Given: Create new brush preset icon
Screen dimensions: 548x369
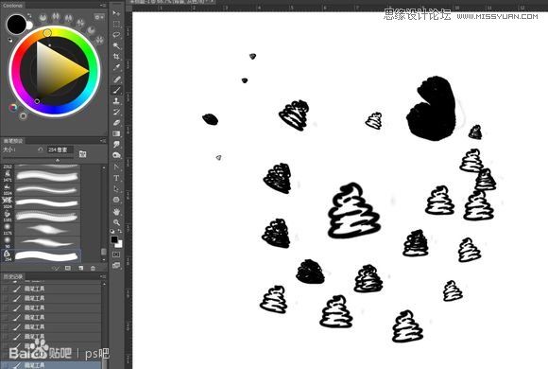Looking at the screenshot, I should [80, 268].
